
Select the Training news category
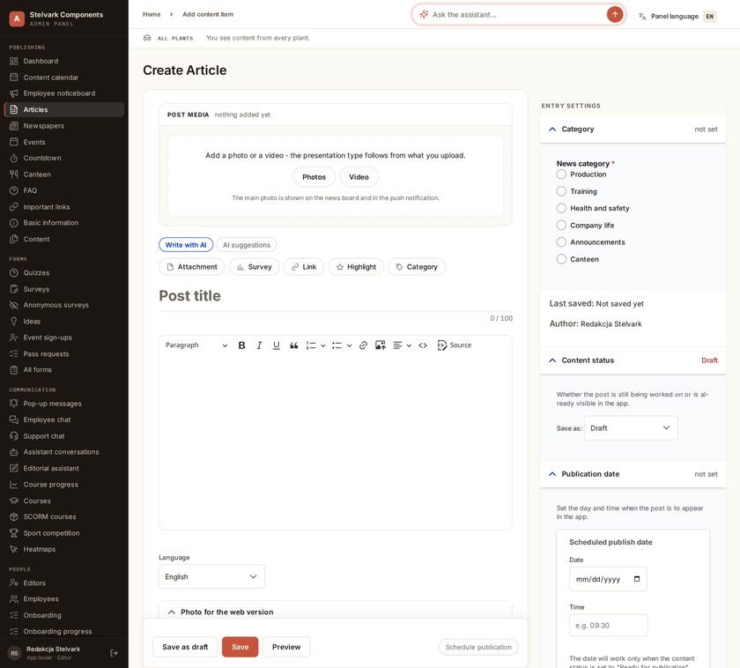click(x=561, y=191)
